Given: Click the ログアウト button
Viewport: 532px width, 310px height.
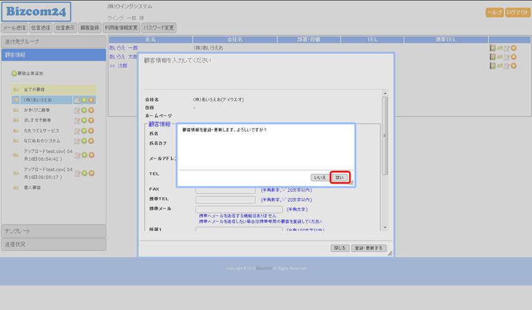Looking at the screenshot, I should 517,13.
